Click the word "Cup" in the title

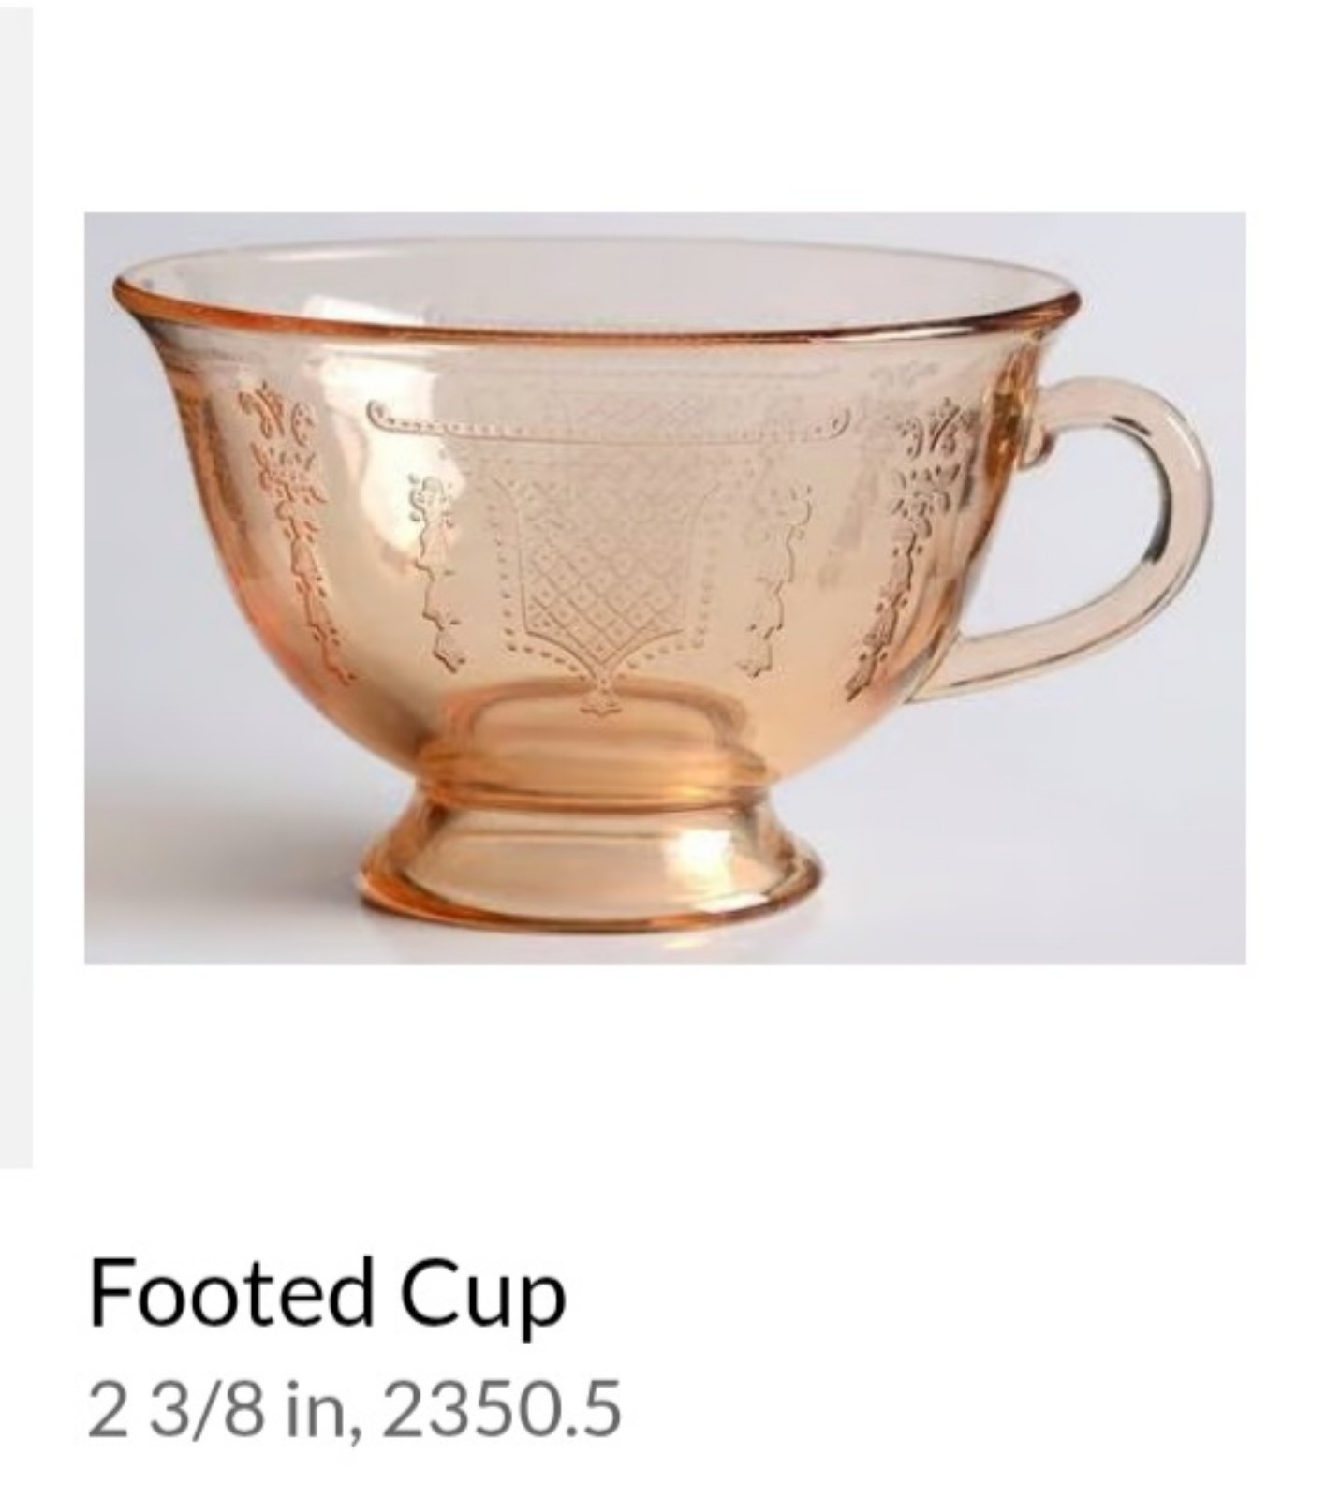pyautogui.click(x=484, y=1297)
